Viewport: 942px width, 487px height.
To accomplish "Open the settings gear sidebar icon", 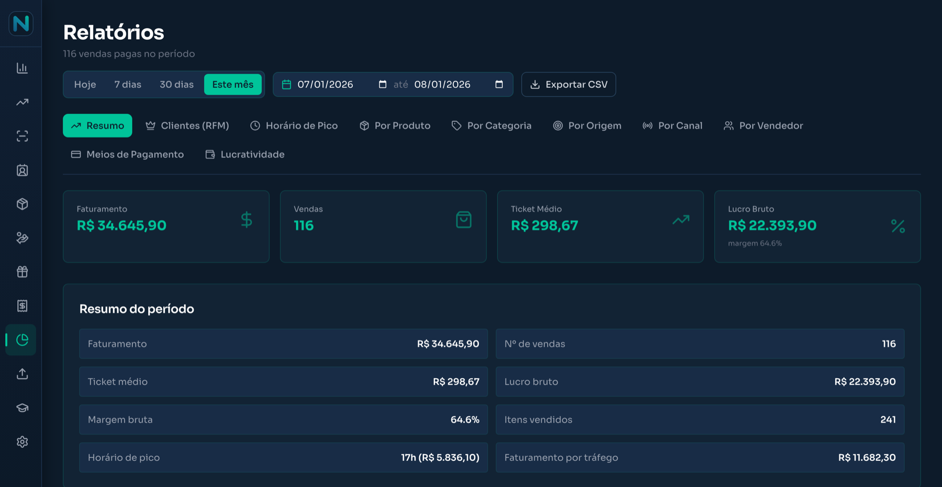I will coord(22,442).
